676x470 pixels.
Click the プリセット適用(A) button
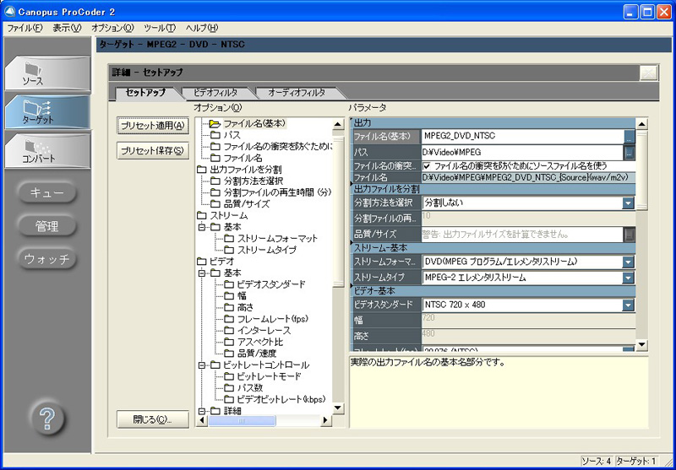coord(153,126)
